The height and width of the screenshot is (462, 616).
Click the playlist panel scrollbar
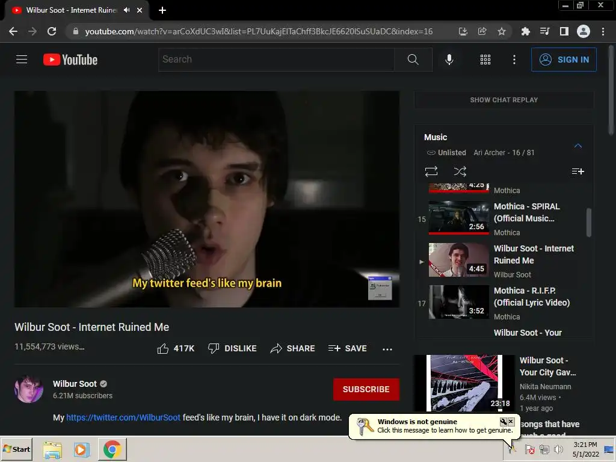tap(588, 223)
